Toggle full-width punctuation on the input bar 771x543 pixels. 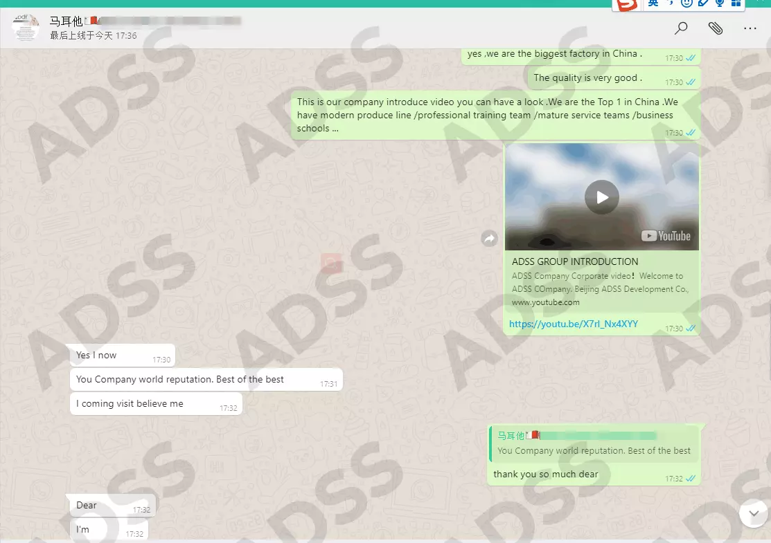click(x=670, y=5)
